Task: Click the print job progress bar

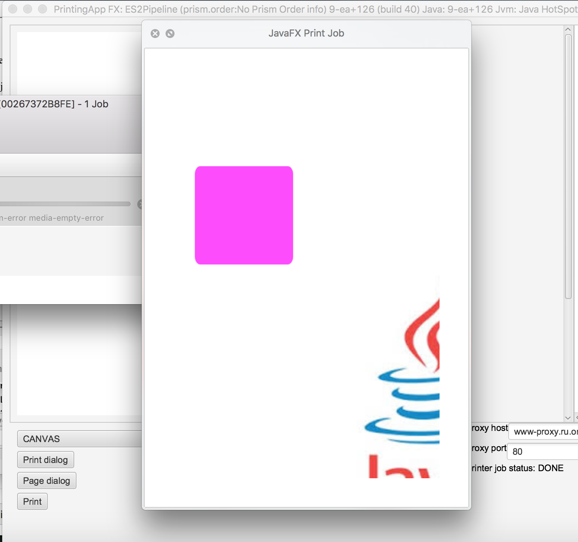Action: [65, 204]
